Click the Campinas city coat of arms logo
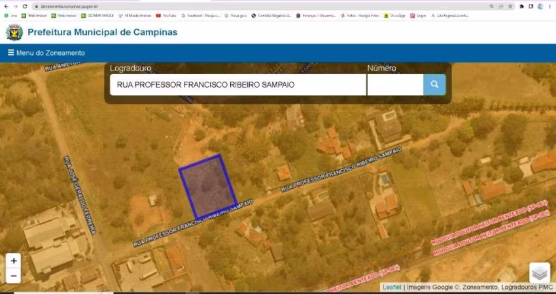Viewport: 556px width, 294px height. (14, 33)
